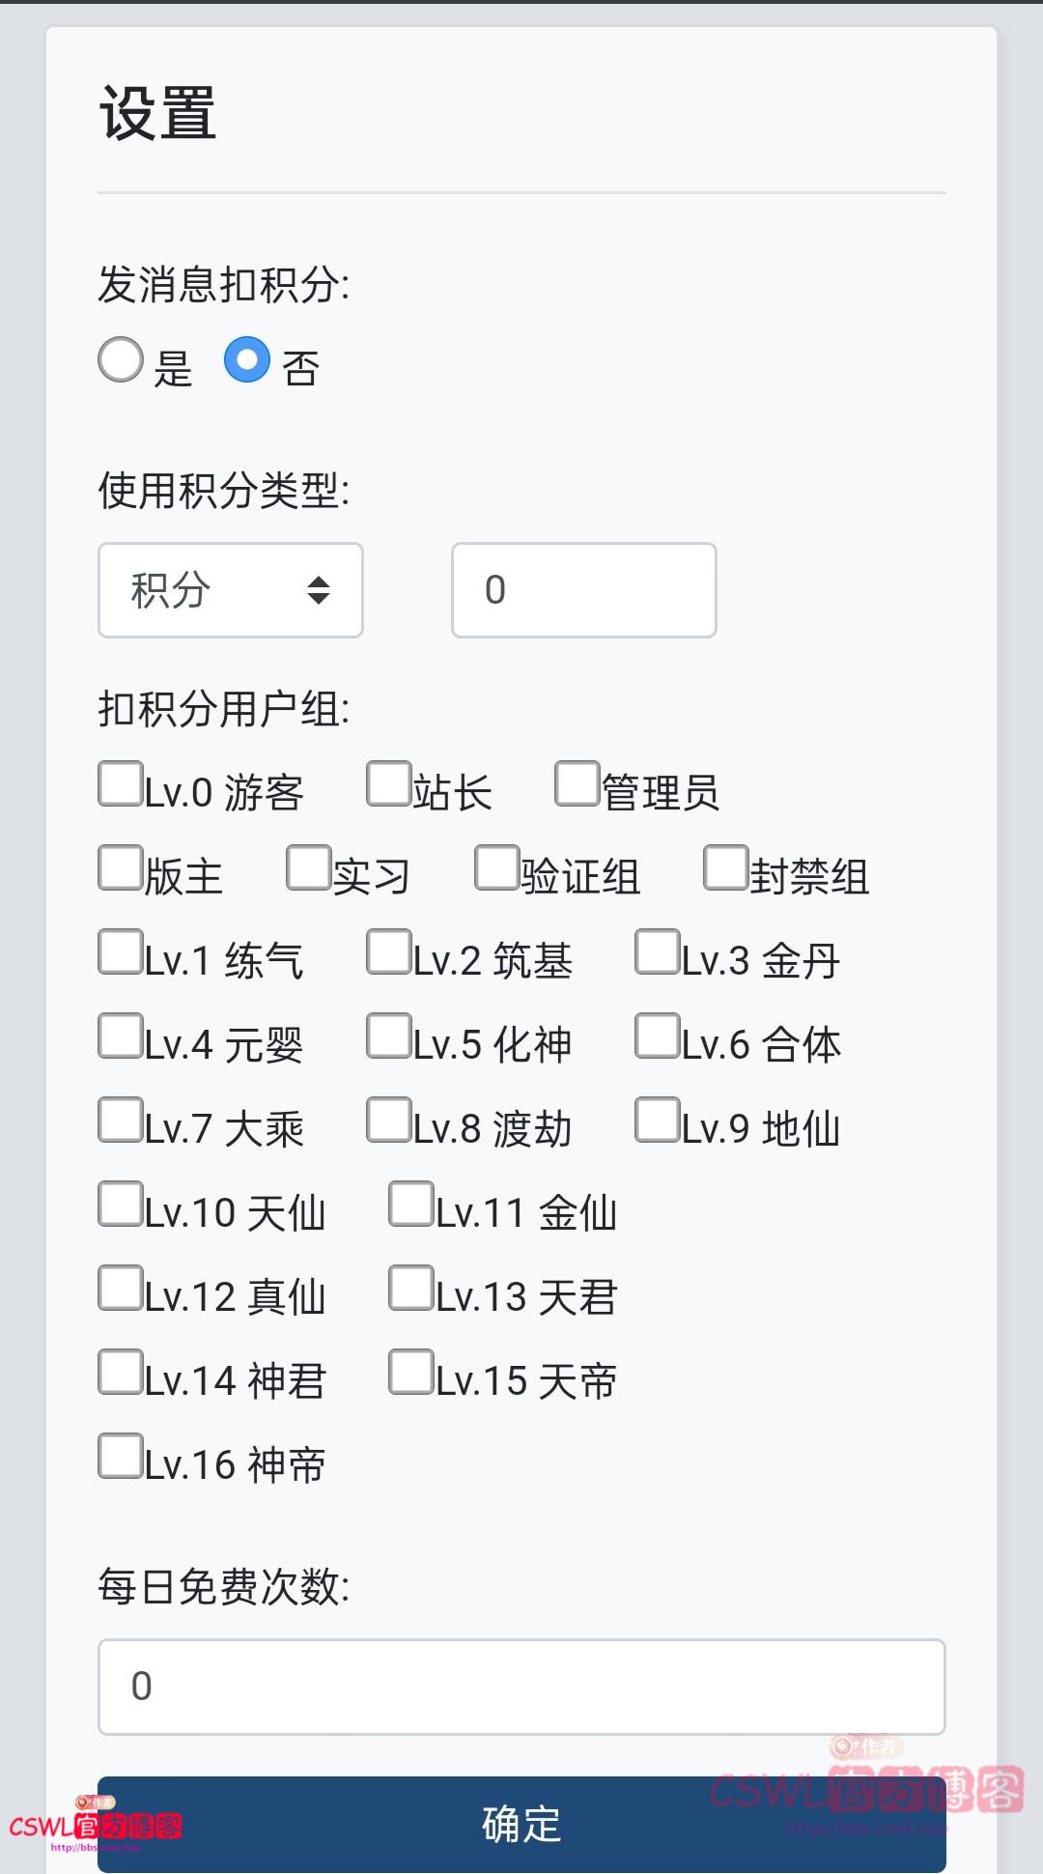The width and height of the screenshot is (1043, 1874).
Task: Select the 否 radio button
Action: point(249,360)
